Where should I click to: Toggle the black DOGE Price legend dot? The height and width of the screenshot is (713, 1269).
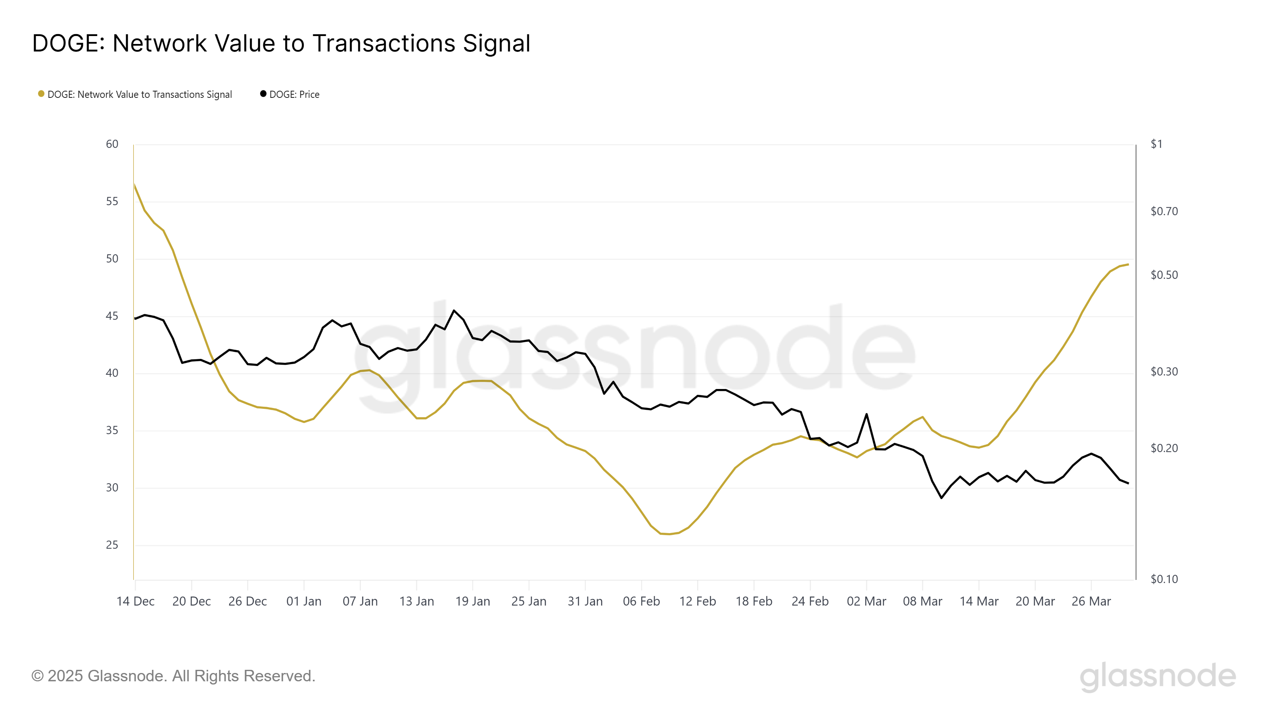coord(263,94)
